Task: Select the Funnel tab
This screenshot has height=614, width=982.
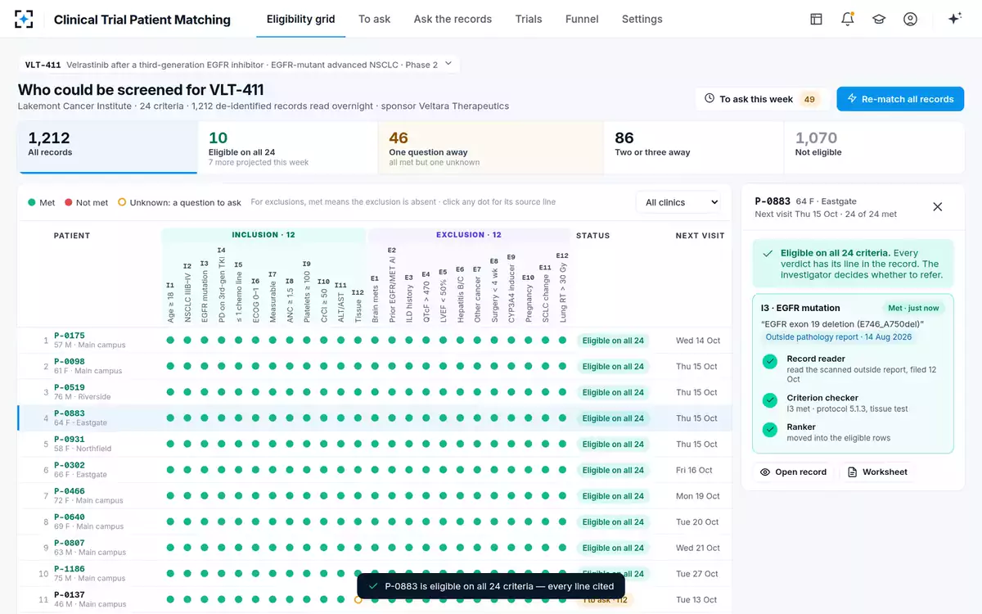Action: click(x=582, y=19)
